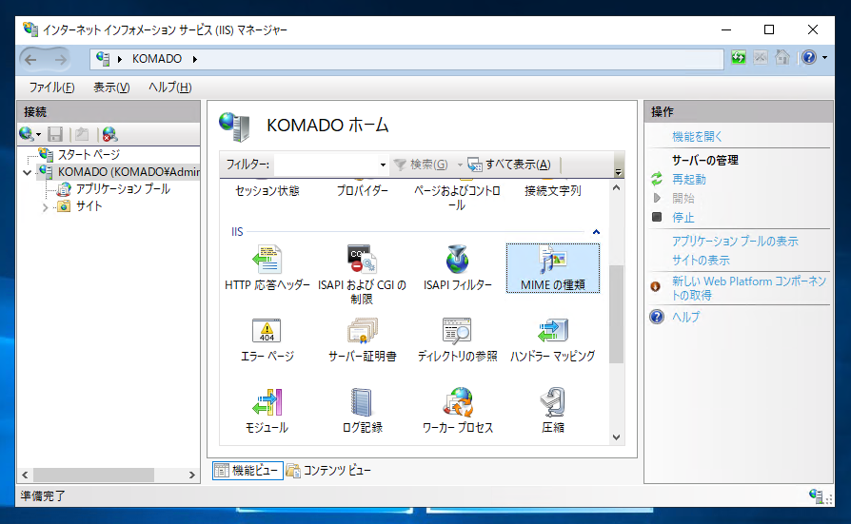
Task: Open the ログ記録 feature
Action: tap(362, 411)
